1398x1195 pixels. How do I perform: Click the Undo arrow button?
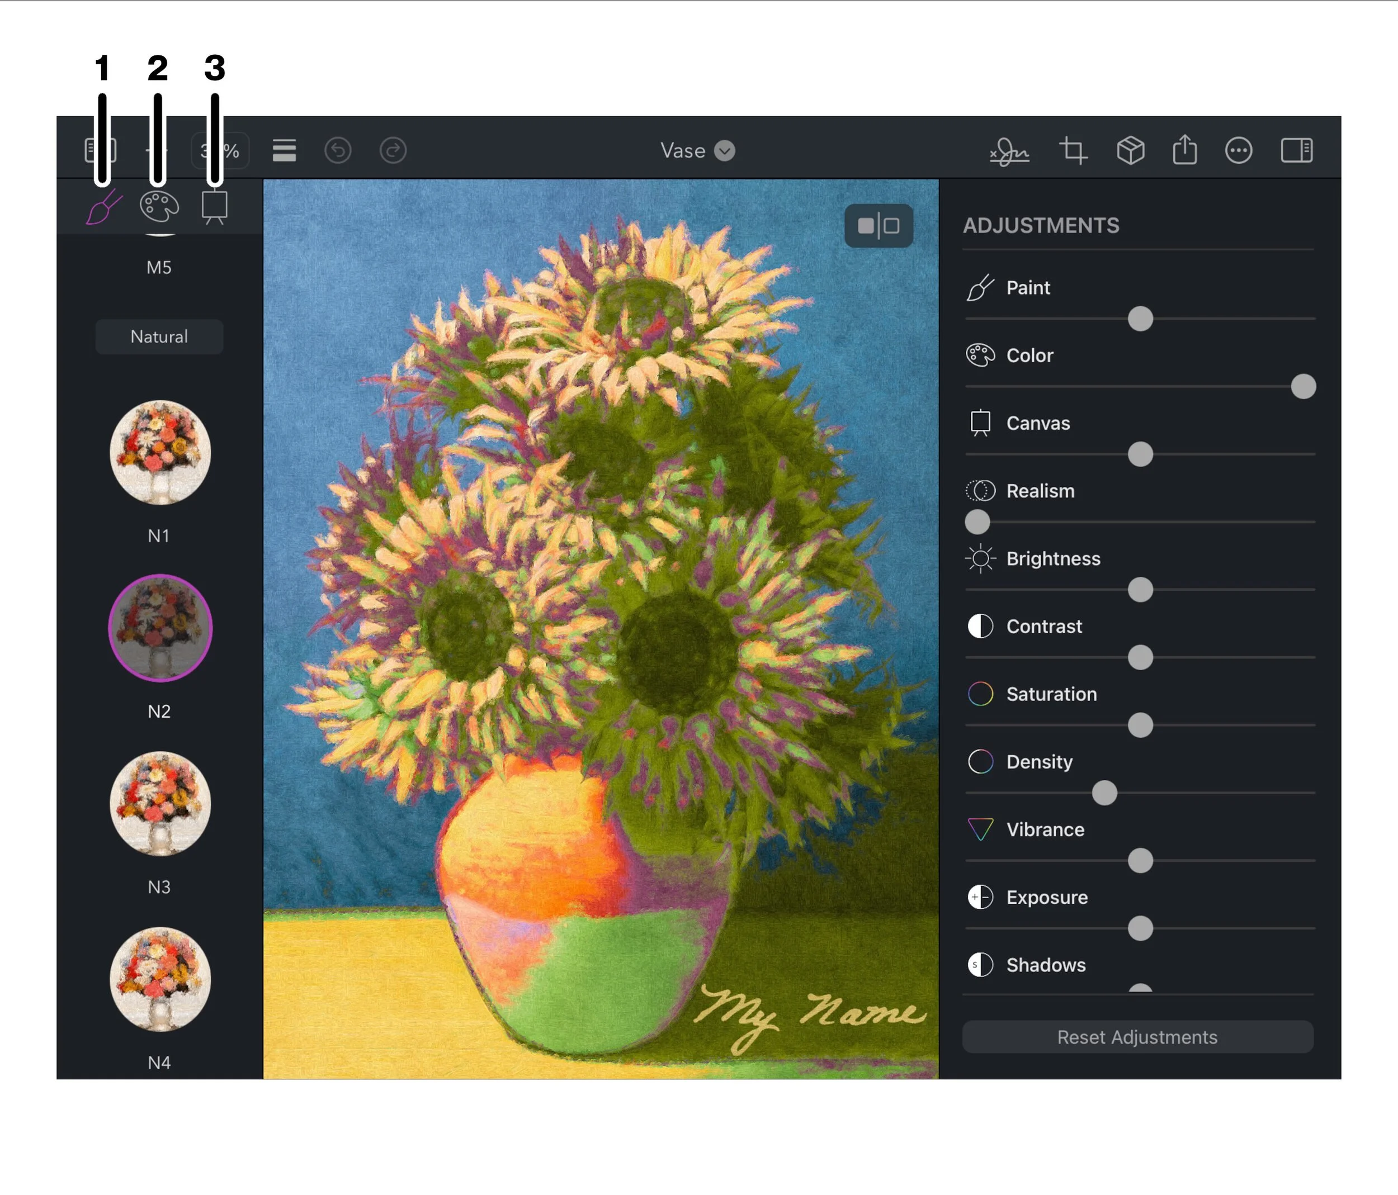[338, 150]
